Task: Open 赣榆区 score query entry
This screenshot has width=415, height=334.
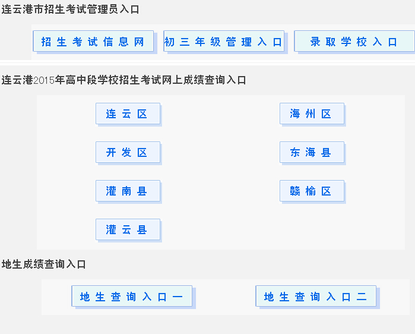Action: [x=312, y=191]
